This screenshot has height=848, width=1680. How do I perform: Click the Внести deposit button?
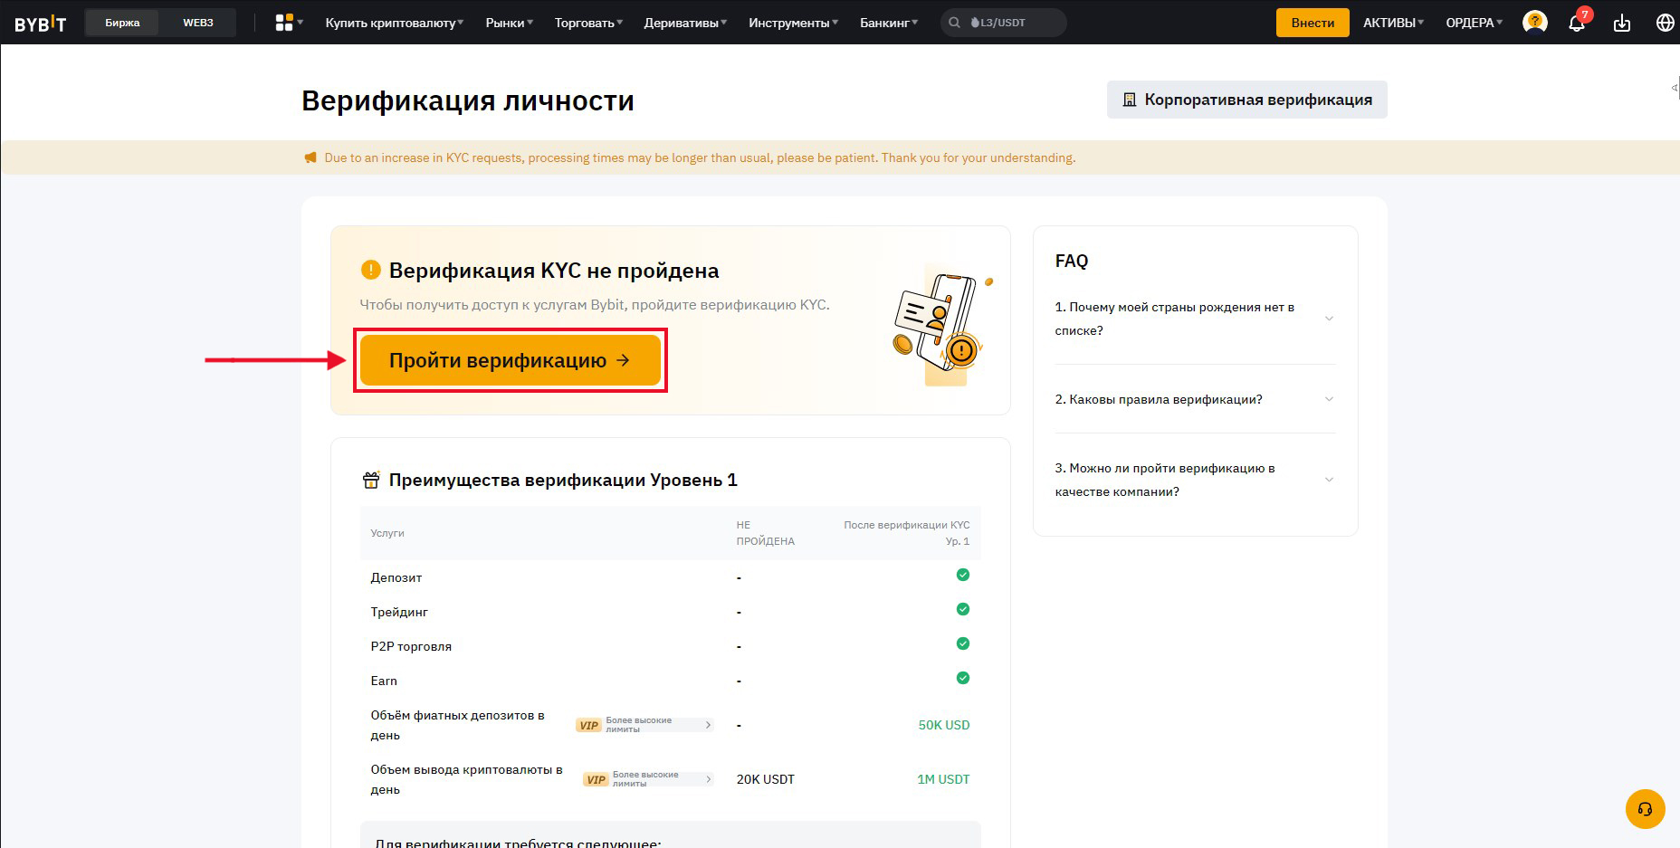[1312, 23]
